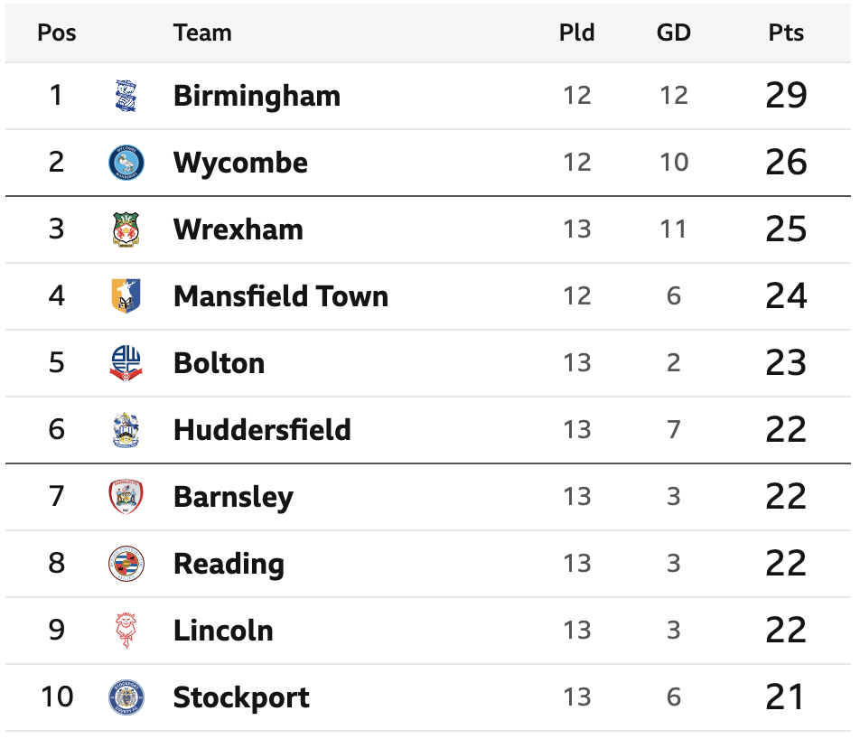Click the Pld column header

tap(577, 33)
